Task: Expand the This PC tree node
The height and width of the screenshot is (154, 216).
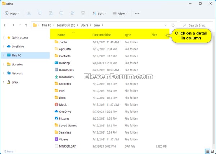Action: coord(4,55)
